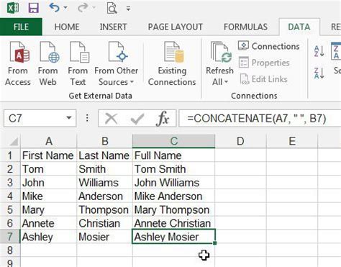
Task: Click the Redo arrow icon
Action: pyautogui.click(x=83, y=8)
